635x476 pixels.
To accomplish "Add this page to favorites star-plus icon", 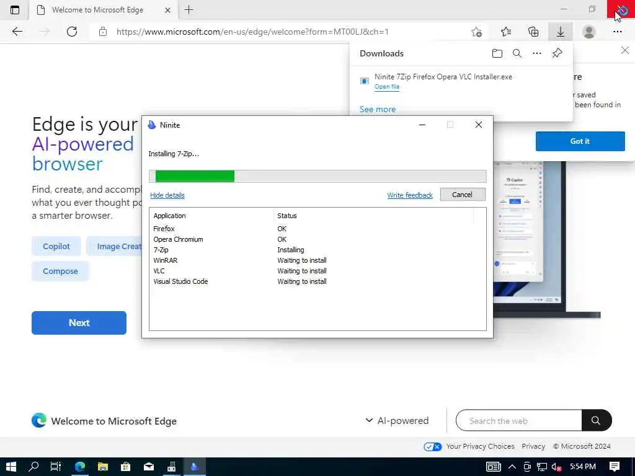I will click(x=477, y=32).
